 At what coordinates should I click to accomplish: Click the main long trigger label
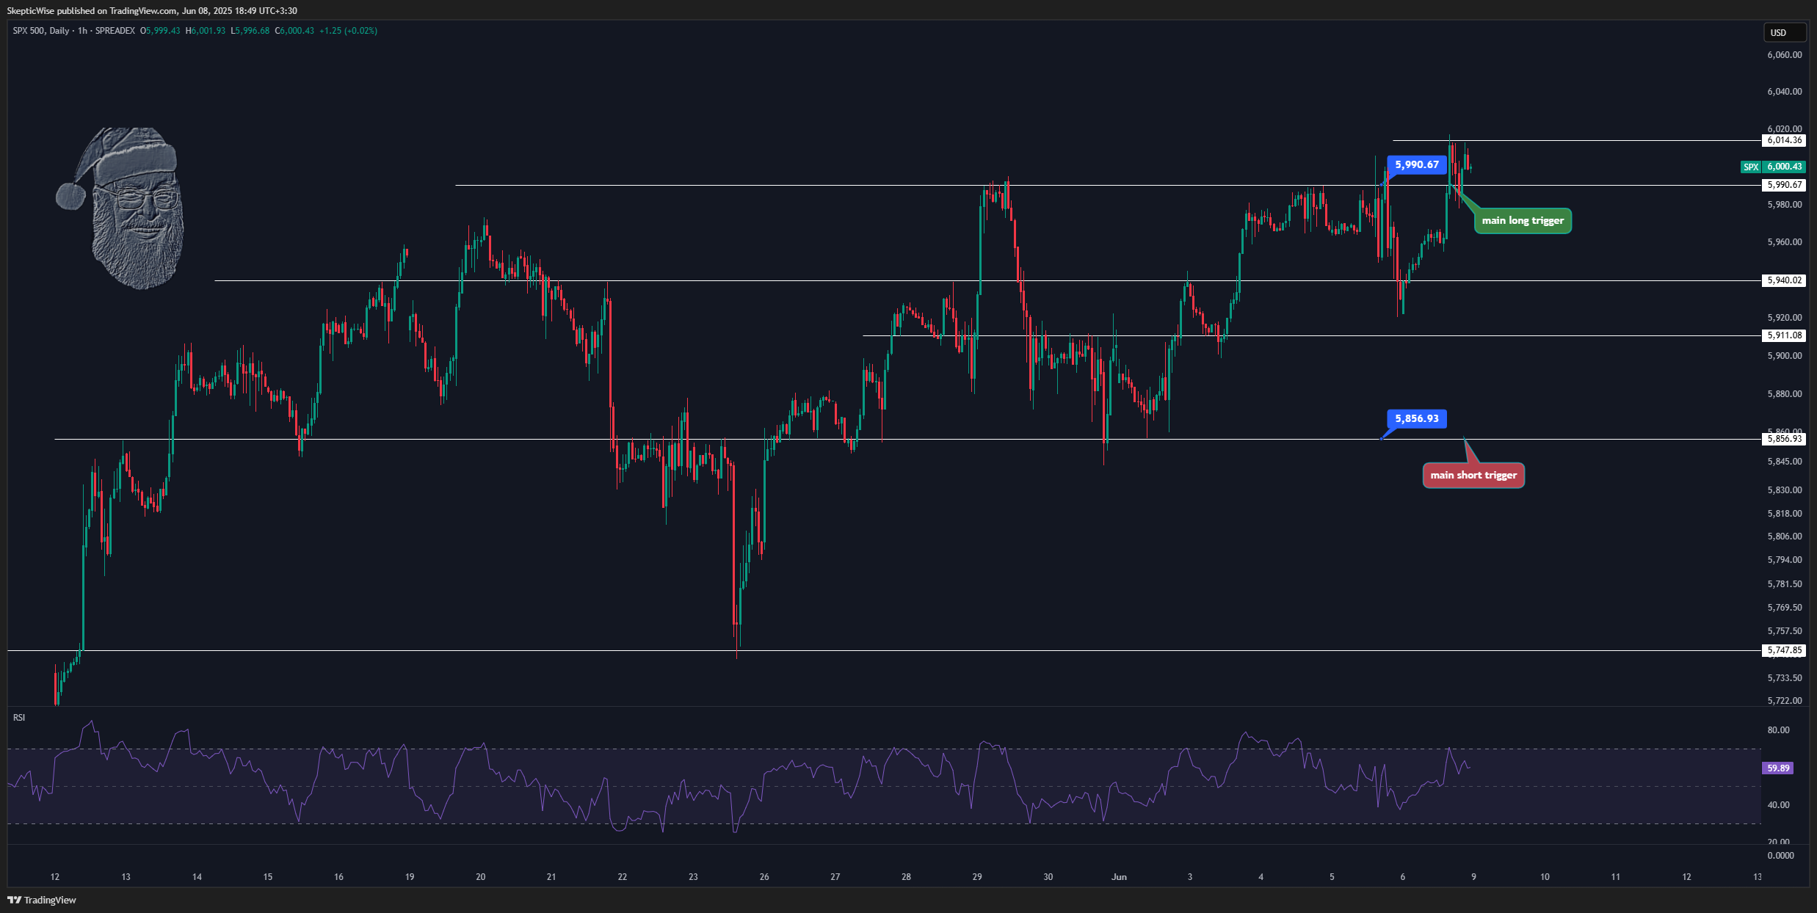(x=1523, y=220)
